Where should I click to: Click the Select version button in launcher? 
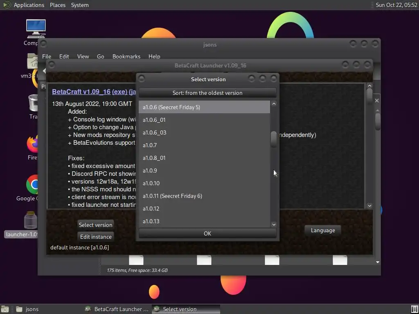click(x=96, y=225)
